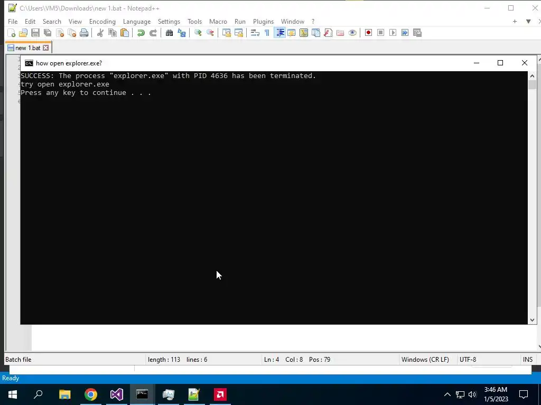Click the plus button right of menu bar

coord(515,21)
